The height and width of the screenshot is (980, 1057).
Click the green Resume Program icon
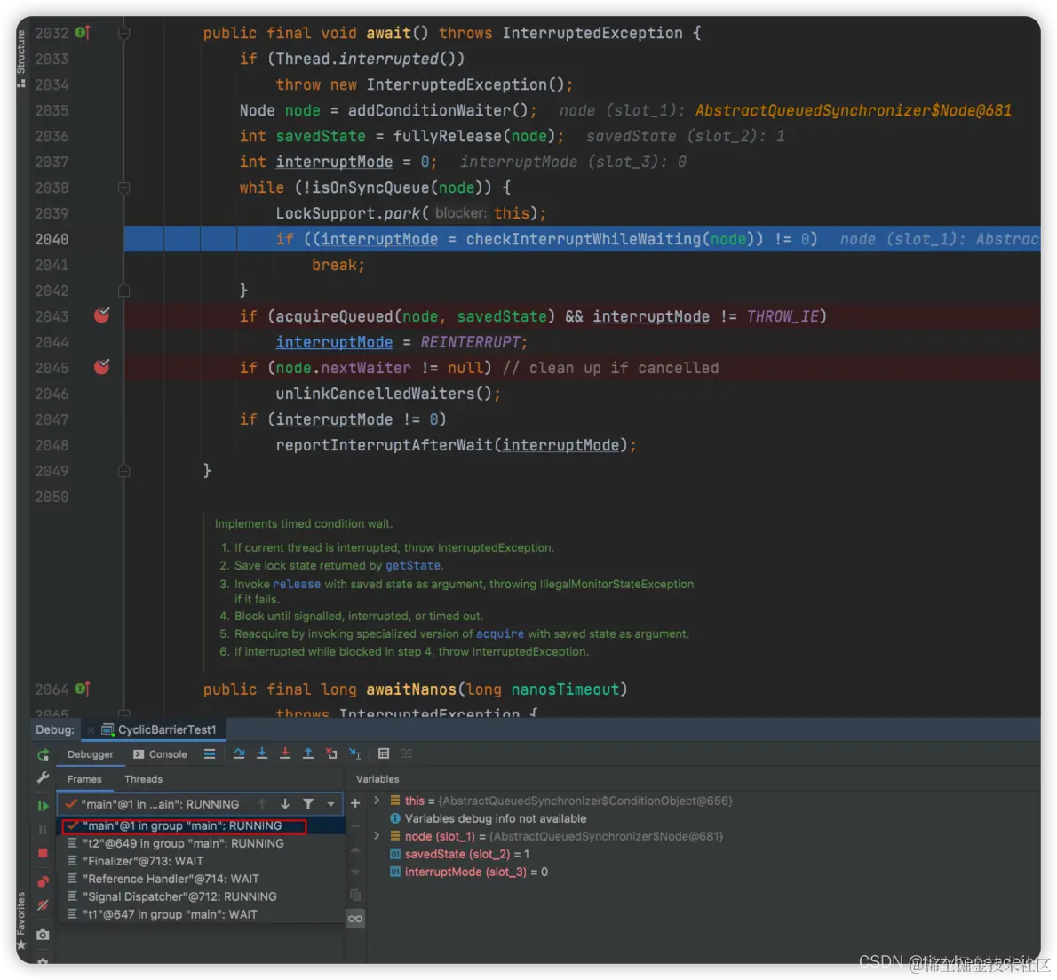coord(43,806)
